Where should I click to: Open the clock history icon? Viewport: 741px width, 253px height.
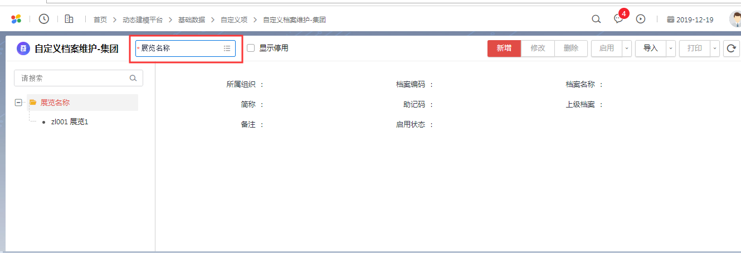point(44,19)
